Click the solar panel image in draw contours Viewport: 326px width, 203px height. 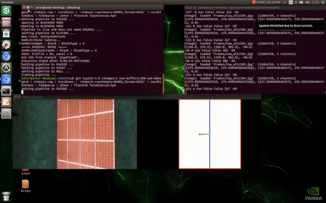point(75,134)
